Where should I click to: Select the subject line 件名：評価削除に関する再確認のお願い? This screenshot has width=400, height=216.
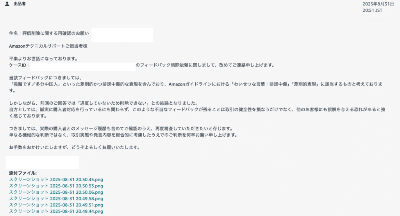coord(49,34)
